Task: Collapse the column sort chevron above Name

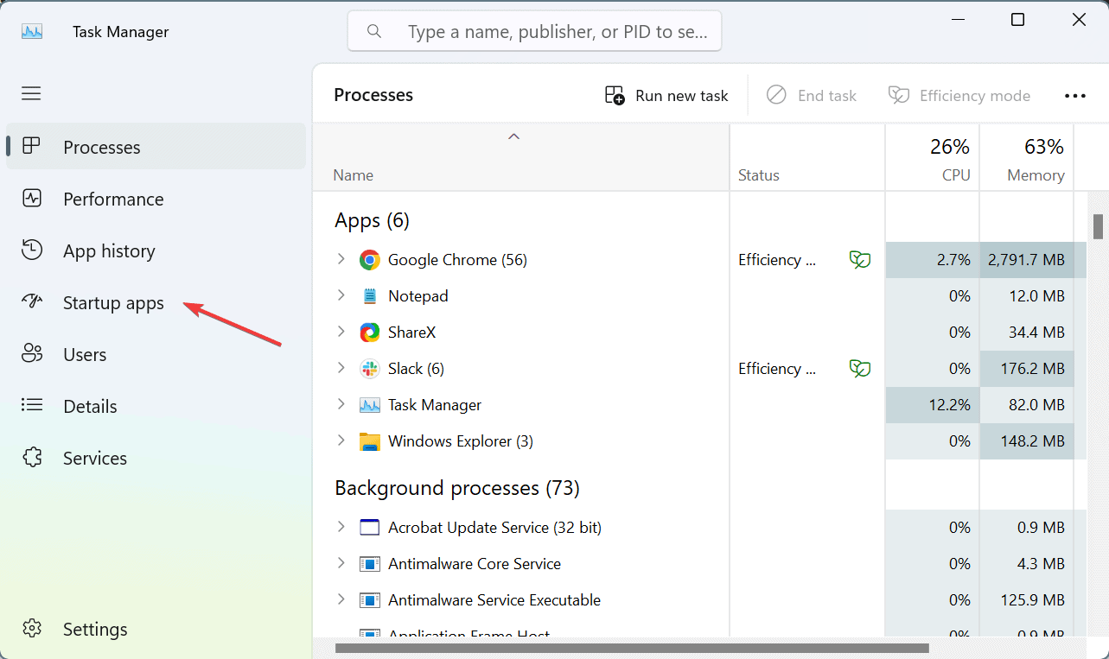Action: [x=513, y=136]
